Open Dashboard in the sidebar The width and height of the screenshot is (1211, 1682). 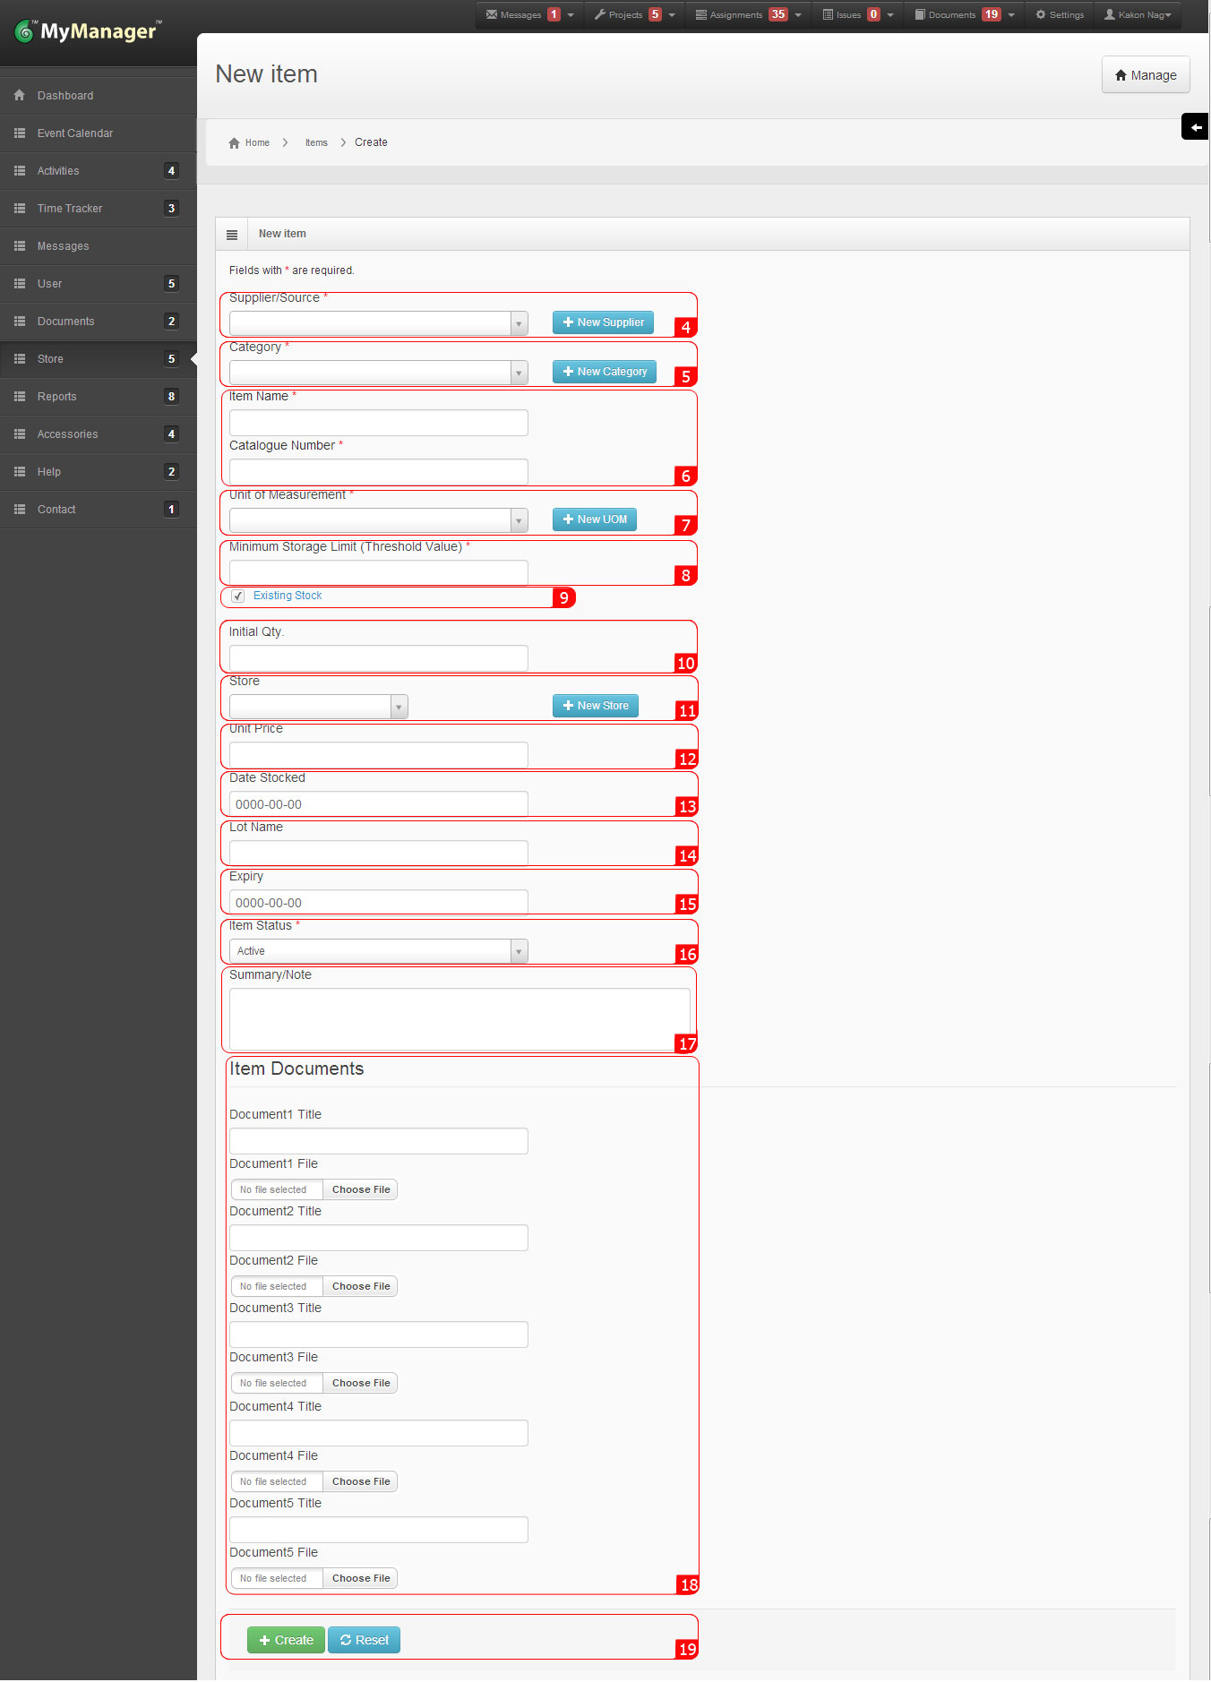click(99, 96)
